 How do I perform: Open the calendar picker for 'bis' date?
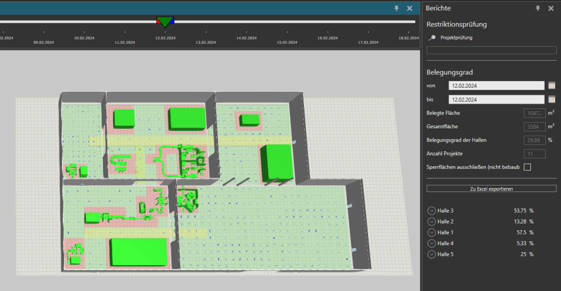tap(552, 99)
